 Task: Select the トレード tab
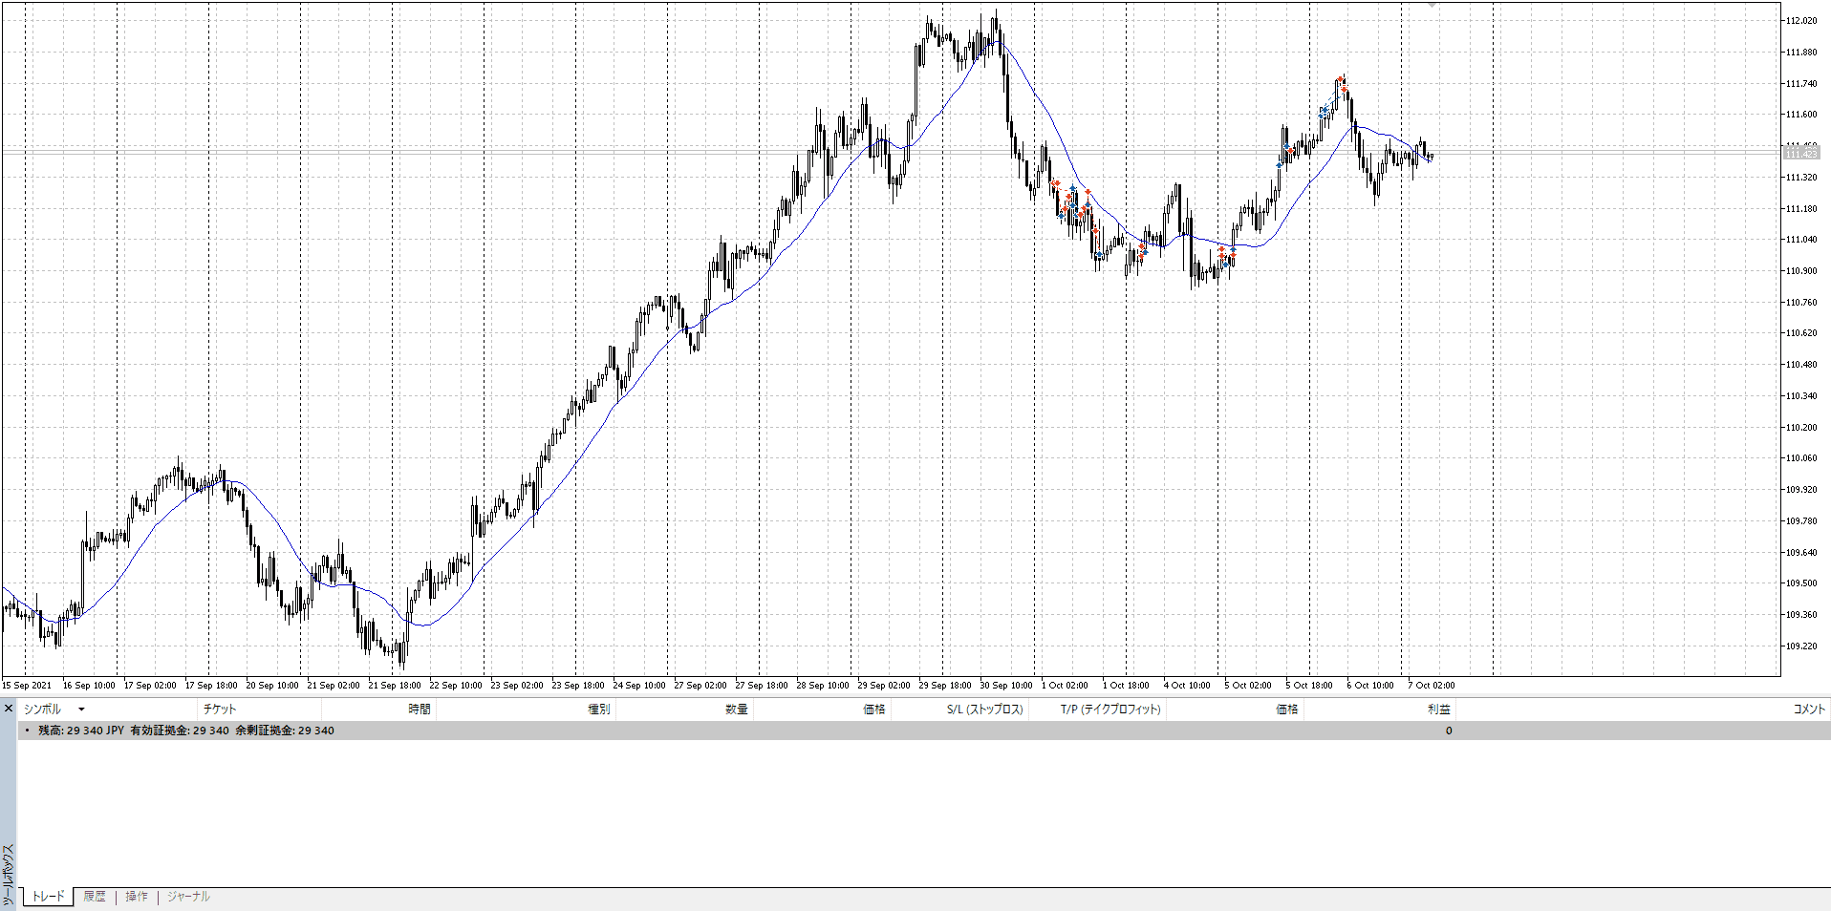pos(48,897)
